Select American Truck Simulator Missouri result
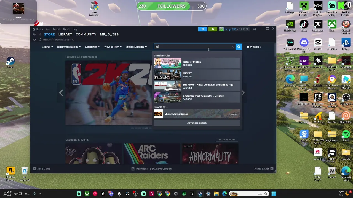The width and height of the screenshot is (353, 198). point(197,97)
